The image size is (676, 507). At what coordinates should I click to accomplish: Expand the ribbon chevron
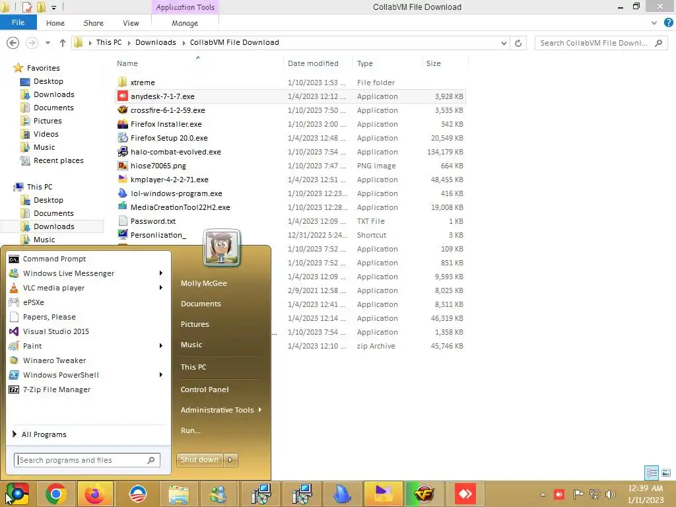(x=654, y=23)
